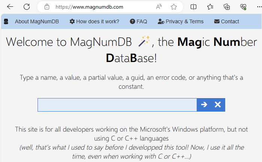The width and height of the screenshot is (262, 162).
Task: Reload the page with the refresh icon
Action: [27, 7]
